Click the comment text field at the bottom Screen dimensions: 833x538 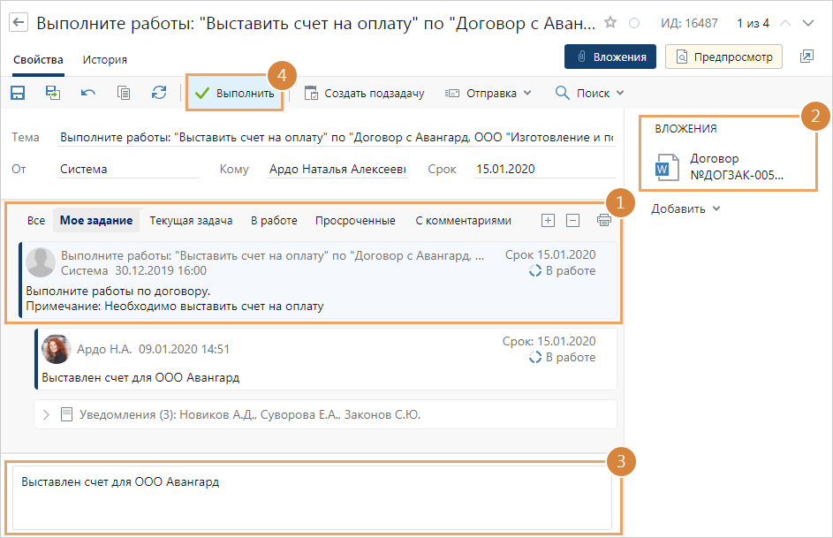click(x=311, y=496)
